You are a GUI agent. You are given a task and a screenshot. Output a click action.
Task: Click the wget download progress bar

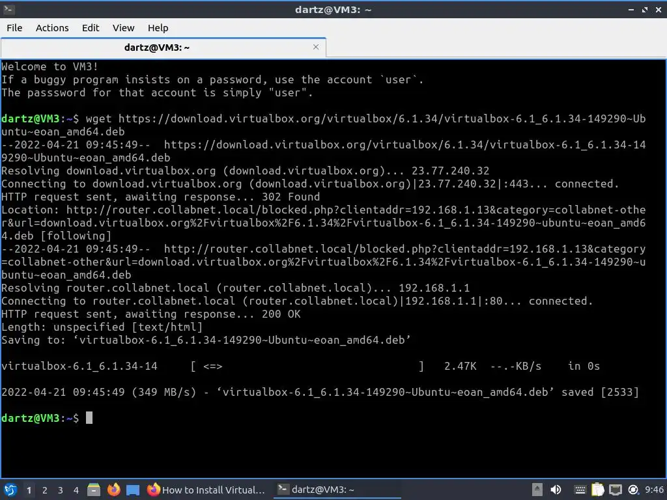pos(307,366)
